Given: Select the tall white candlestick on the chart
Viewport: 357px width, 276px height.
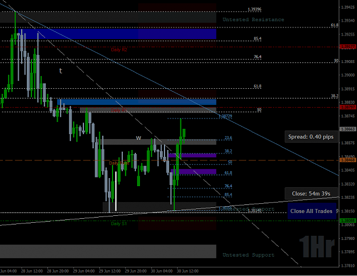Looking at the screenshot, I should (115, 191).
